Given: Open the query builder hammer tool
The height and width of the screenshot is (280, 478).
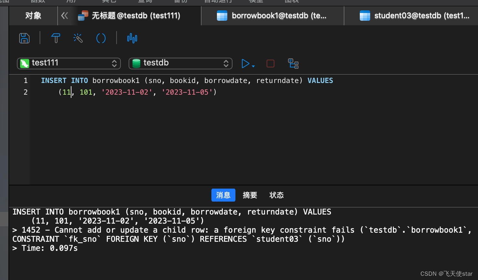Looking at the screenshot, I should tap(56, 38).
